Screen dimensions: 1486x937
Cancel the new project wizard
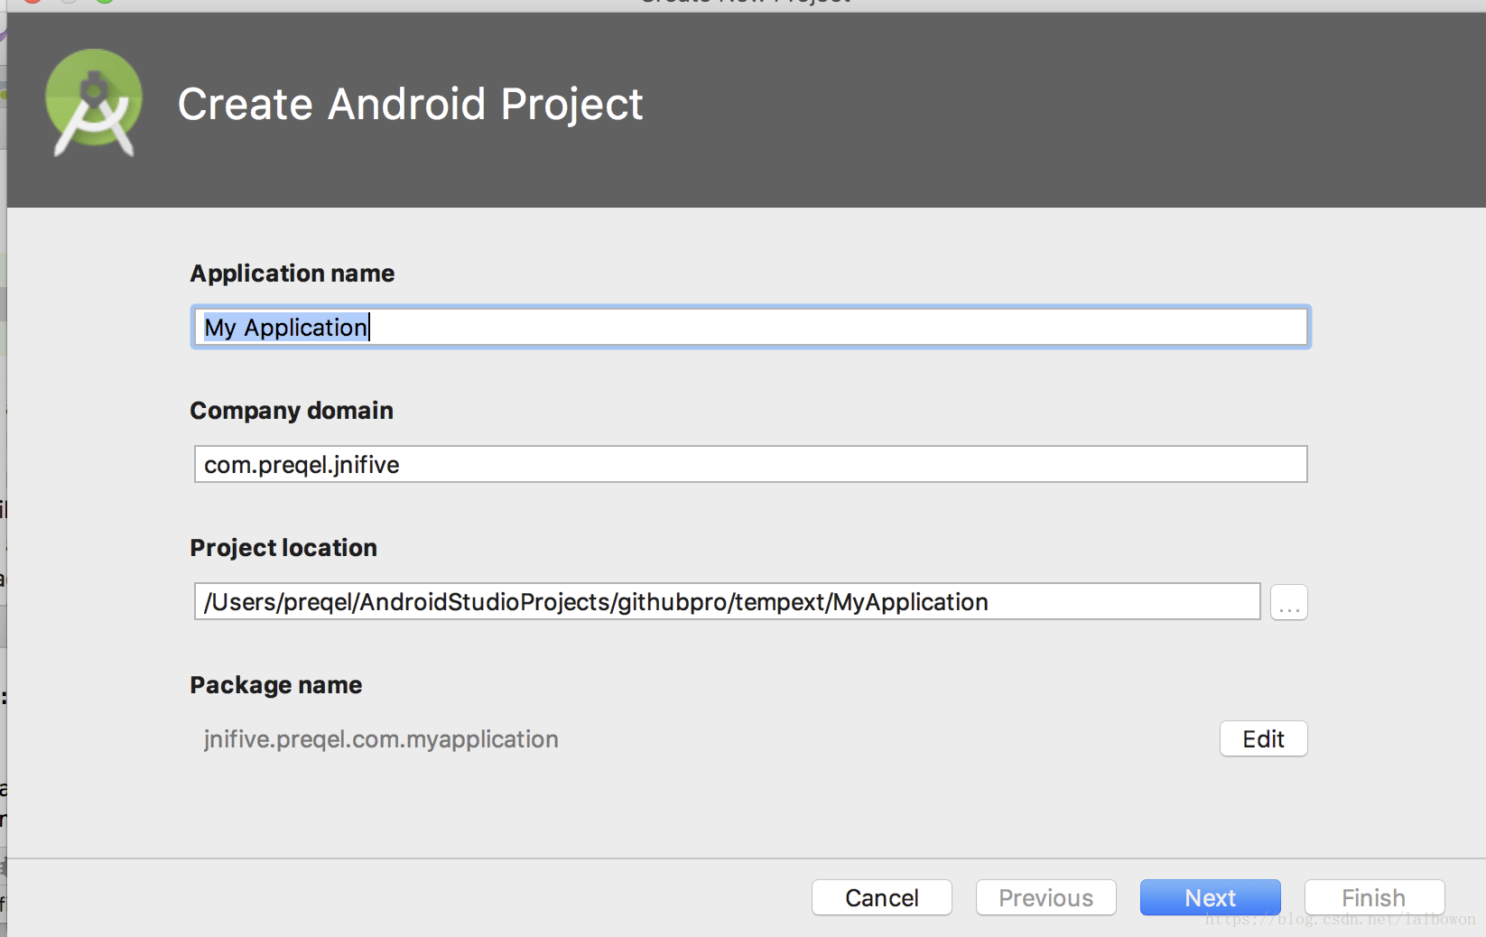(881, 897)
